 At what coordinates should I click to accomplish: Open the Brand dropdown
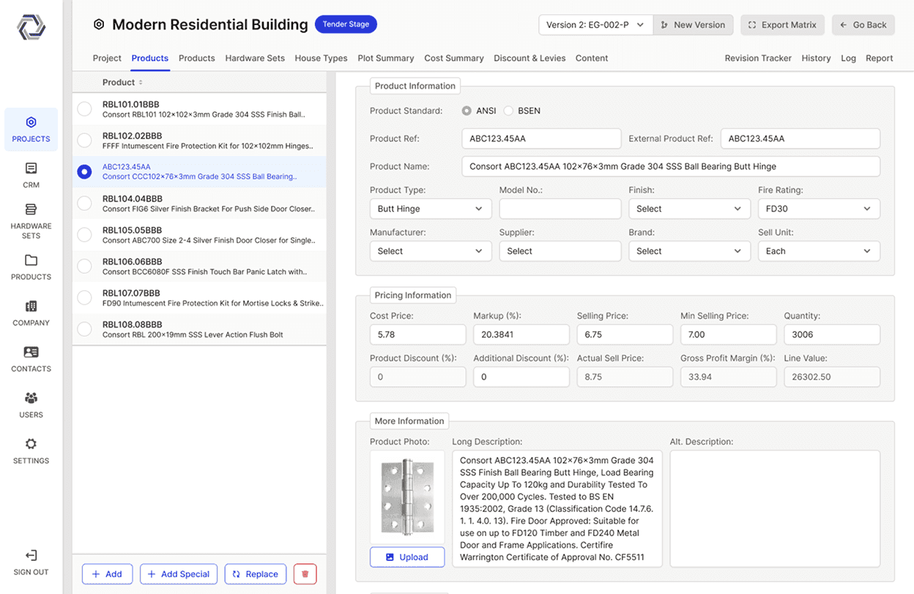(689, 251)
